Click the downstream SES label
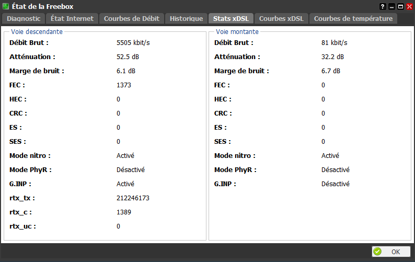This screenshot has width=415, height=262. [17, 142]
